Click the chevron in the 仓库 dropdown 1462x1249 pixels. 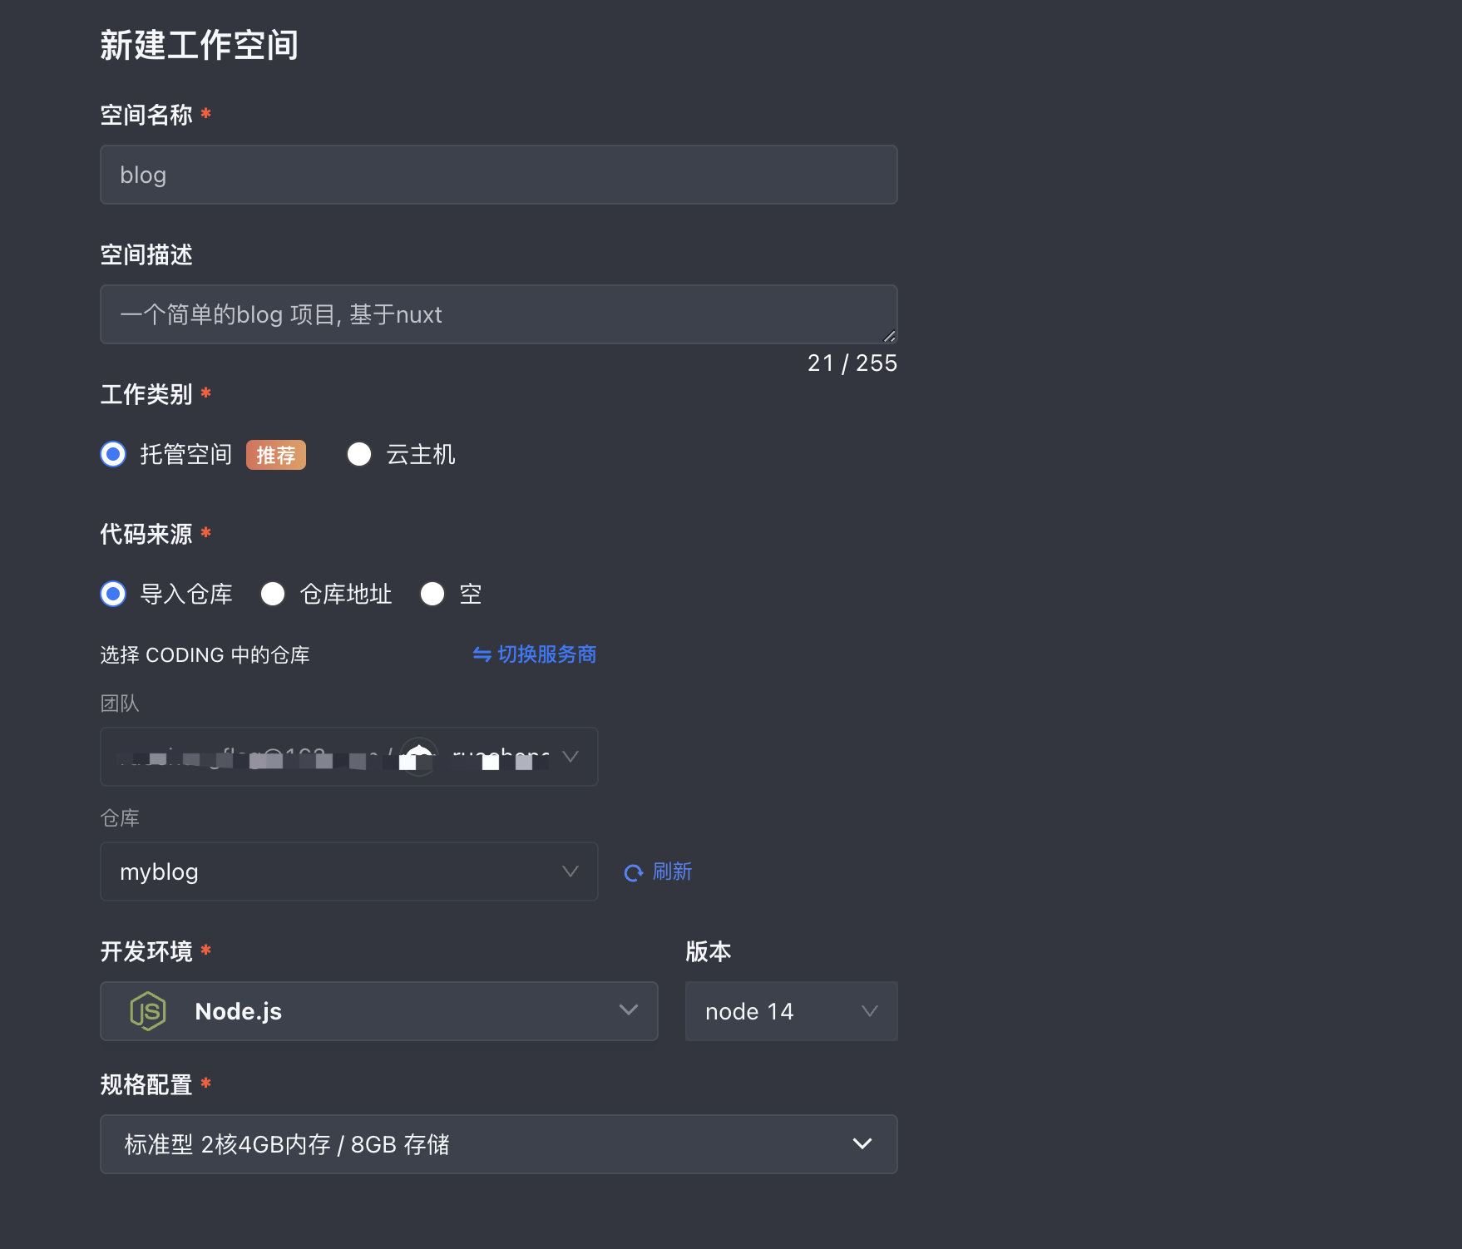(570, 871)
